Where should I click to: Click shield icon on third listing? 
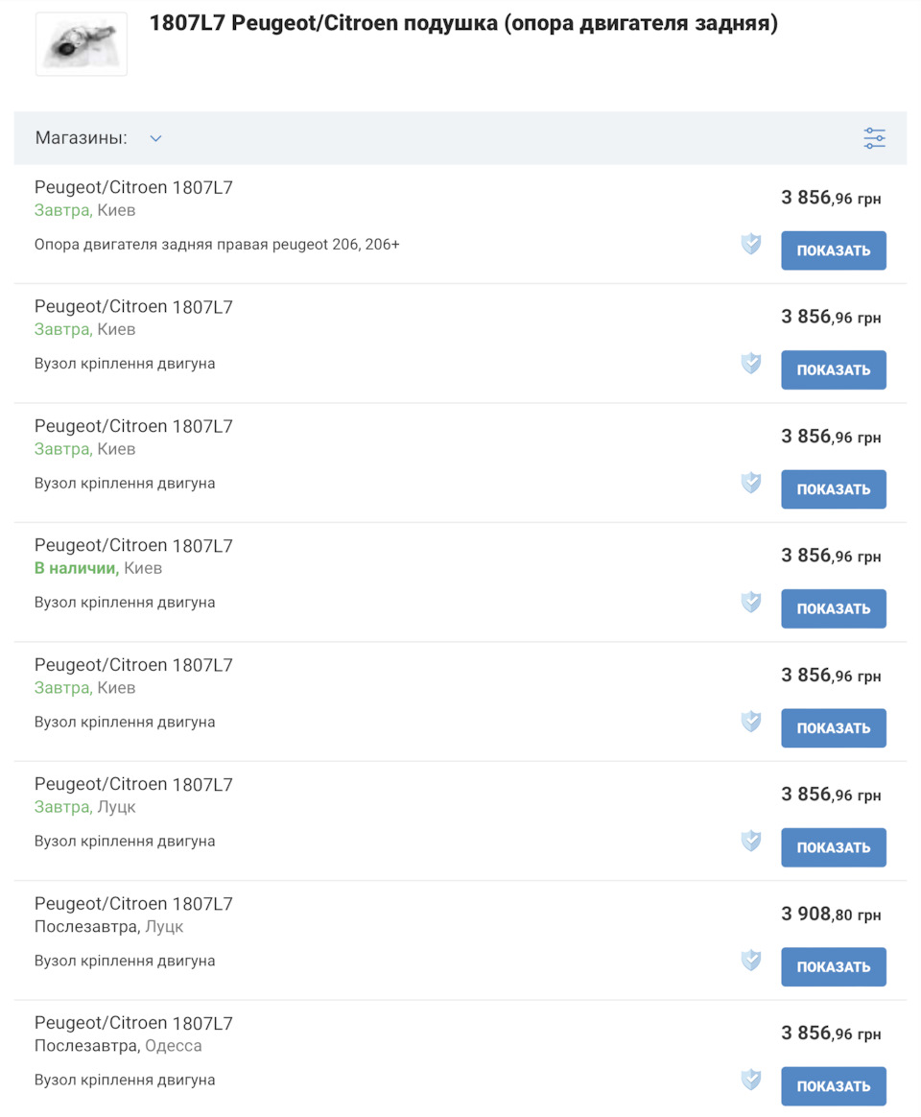(x=751, y=483)
